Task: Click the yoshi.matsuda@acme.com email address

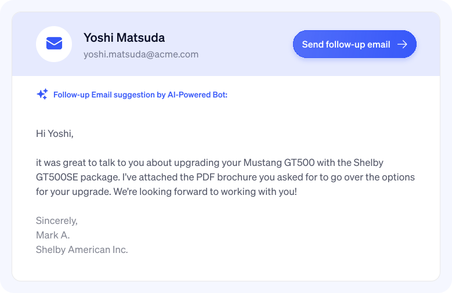Action: click(x=141, y=55)
